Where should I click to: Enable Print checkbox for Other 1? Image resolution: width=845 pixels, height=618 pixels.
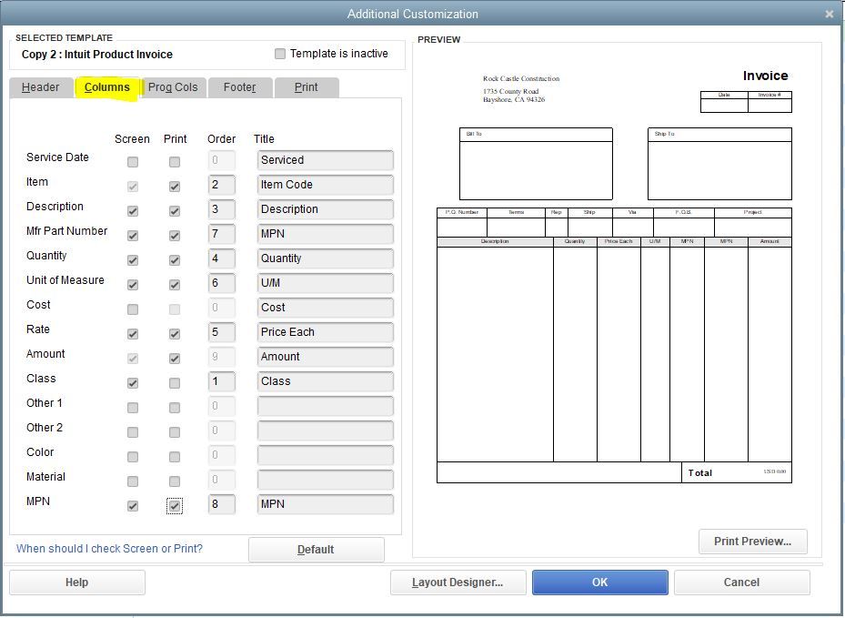(x=175, y=408)
